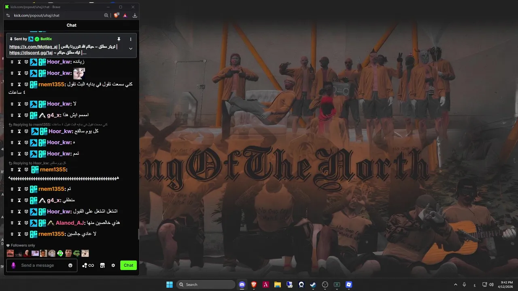Open pinned message three-dot options menu
The height and width of the screenshot is (291, 518).
(x=131, y=39)
